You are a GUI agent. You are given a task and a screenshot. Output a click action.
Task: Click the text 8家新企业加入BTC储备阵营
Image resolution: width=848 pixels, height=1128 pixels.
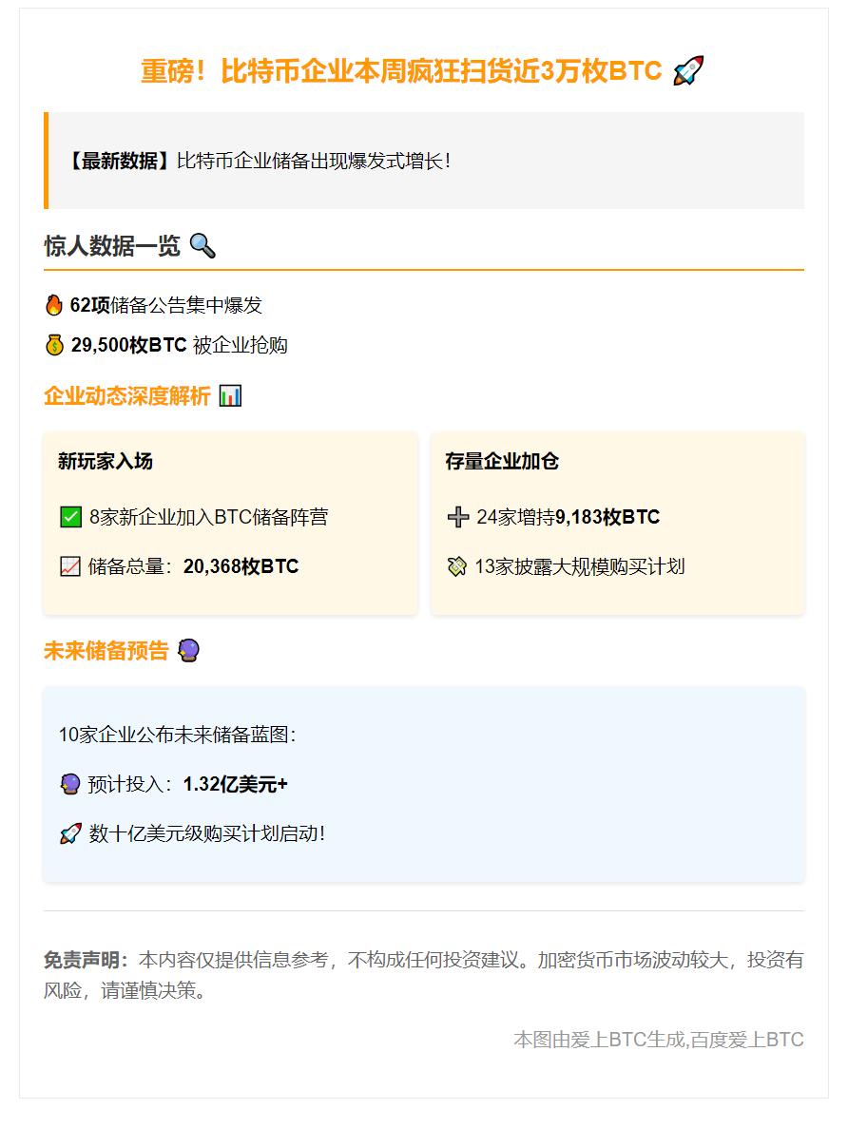[x=209, y=517]
